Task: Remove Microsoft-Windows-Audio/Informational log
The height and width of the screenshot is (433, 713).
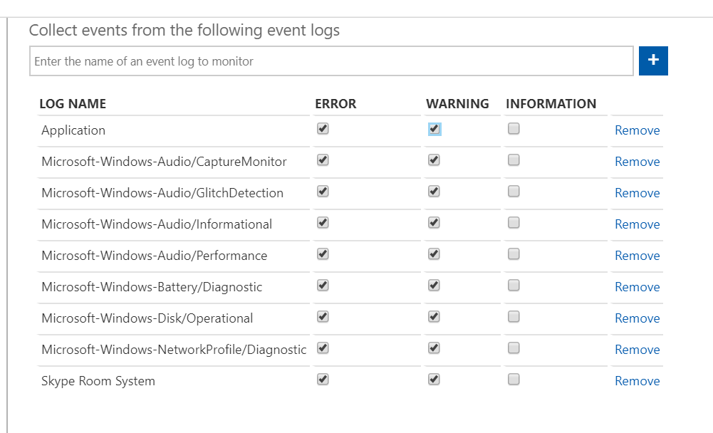Action: pyautogui.click(x=637, y=224)
